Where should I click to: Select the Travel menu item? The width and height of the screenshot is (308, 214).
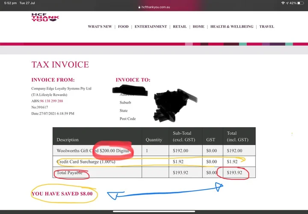pyautogui.click(x=267, y=27)
